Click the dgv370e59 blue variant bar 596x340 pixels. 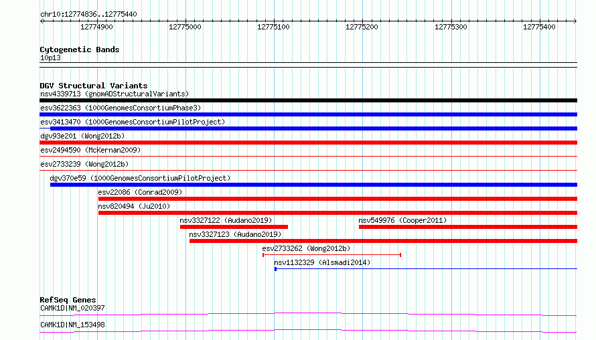coord(313,185)
